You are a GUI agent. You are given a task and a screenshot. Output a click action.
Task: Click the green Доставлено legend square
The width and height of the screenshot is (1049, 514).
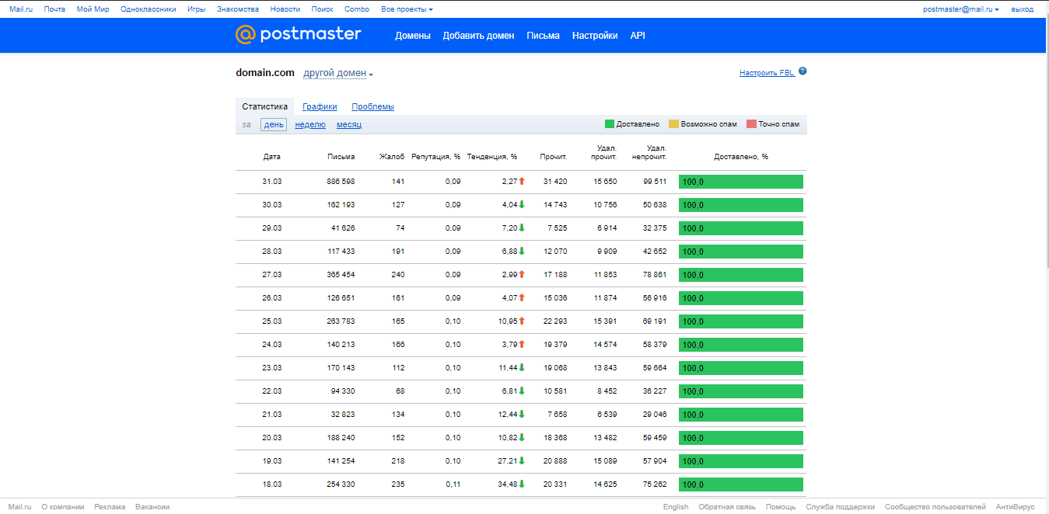pyautogui.click(x=610, y=124)
